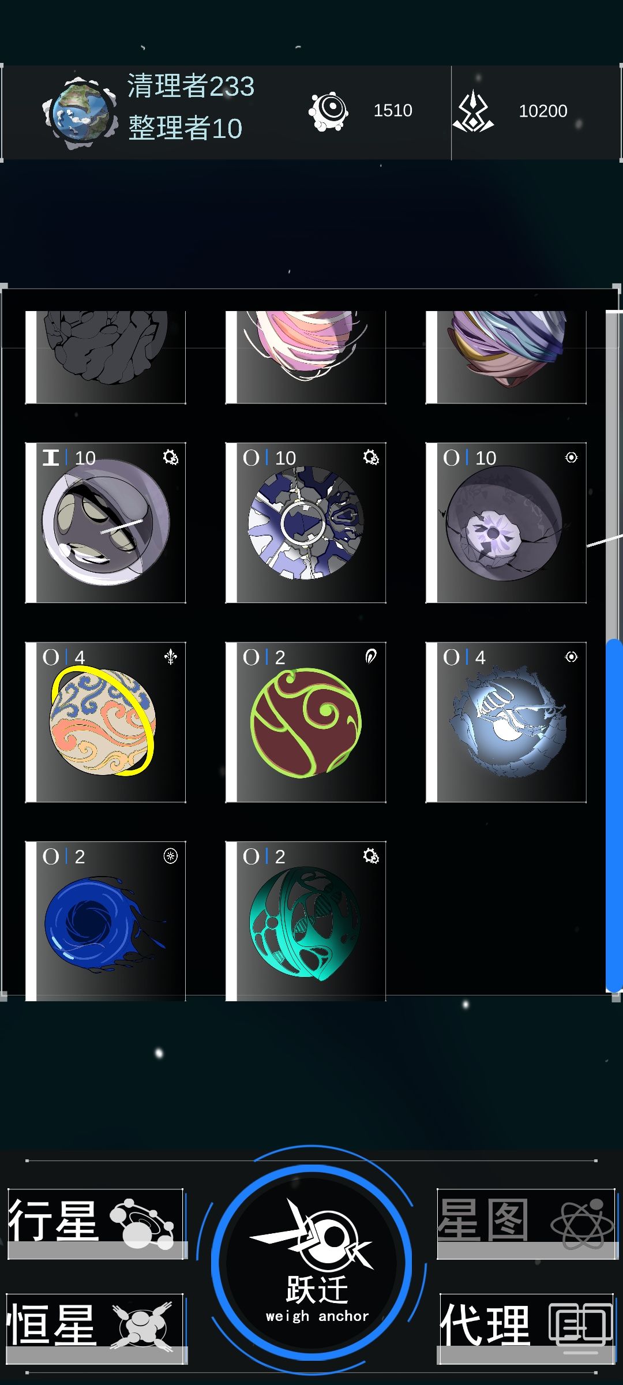
Task: Select the blue-white mechanical level 10 planet
Action: coord(306,523)
